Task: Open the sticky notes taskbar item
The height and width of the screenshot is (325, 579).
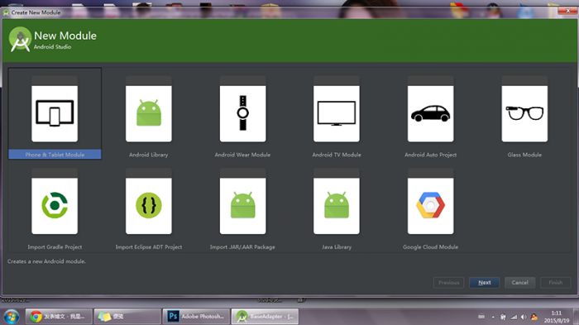Action: pos(127,317)
